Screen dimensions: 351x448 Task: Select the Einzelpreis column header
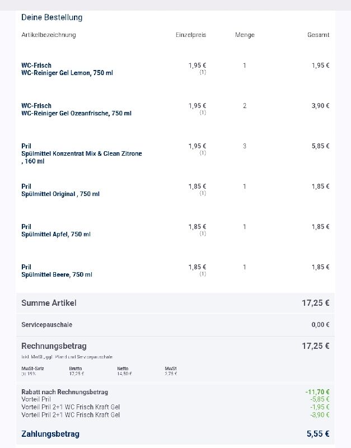click(191, 35)
